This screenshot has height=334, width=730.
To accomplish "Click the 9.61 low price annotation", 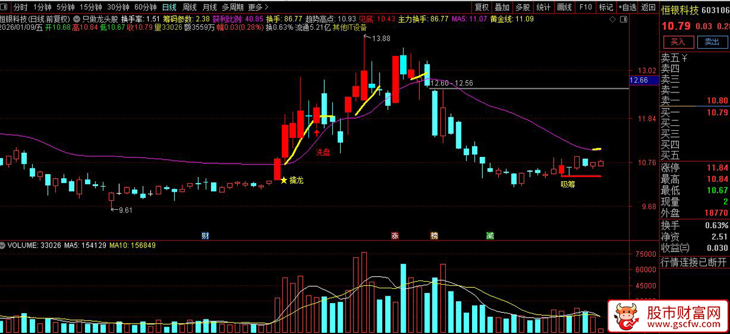I will 125,210.
